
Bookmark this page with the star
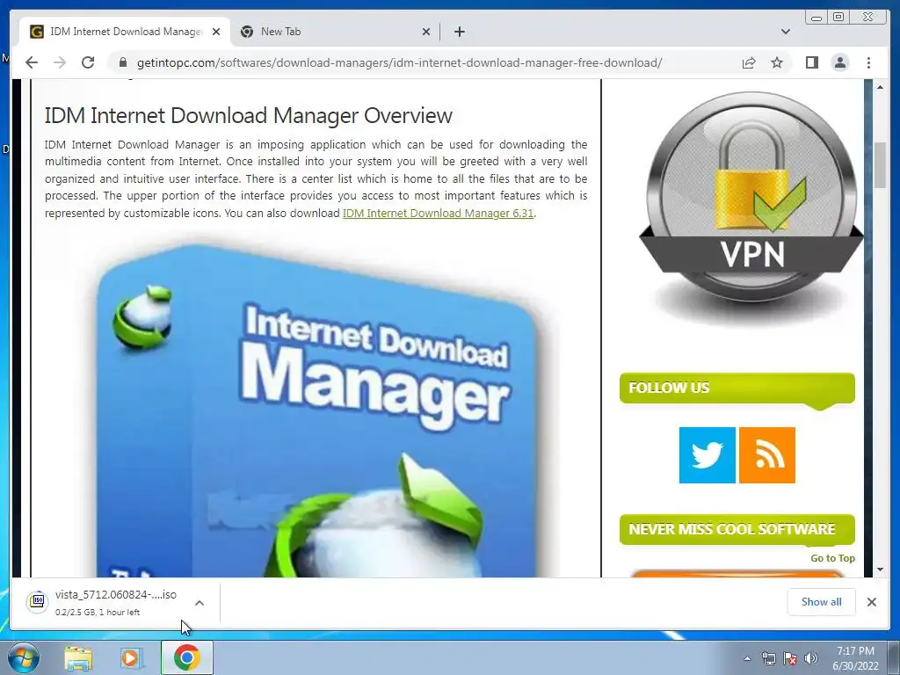click(777, 62)
